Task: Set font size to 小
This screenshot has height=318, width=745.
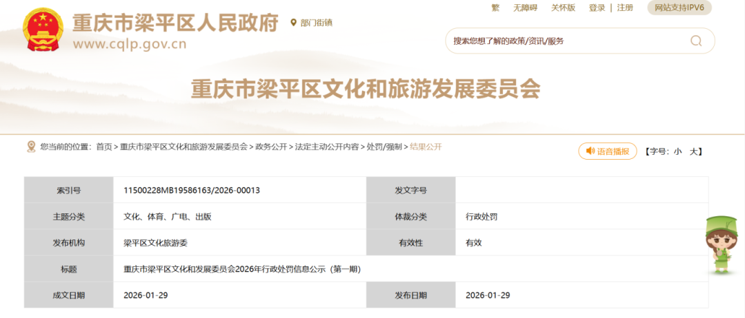Action: [677, 151]
